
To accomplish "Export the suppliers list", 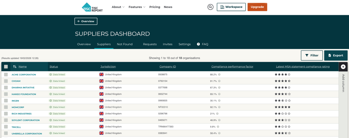I will pos(336,55).
